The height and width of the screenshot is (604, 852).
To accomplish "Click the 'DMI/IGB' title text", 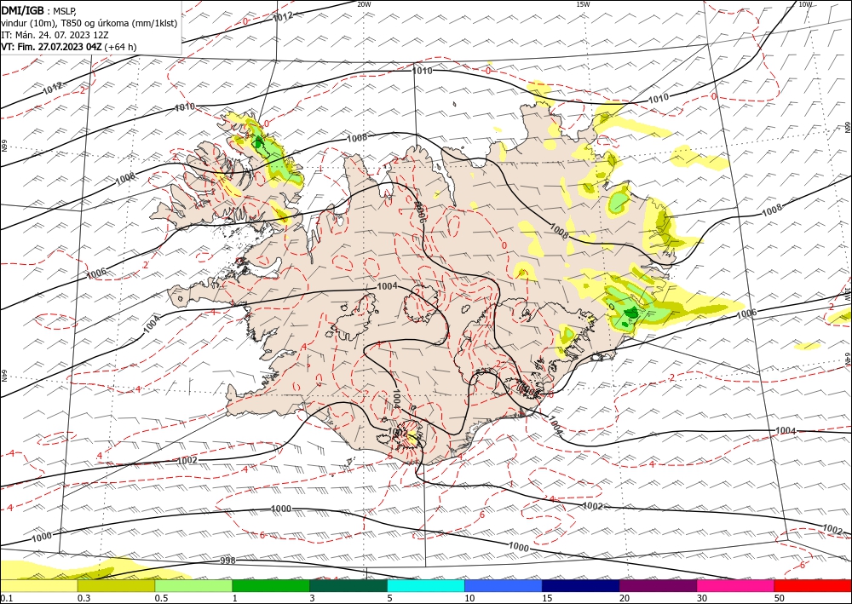I will pos(22,10).
